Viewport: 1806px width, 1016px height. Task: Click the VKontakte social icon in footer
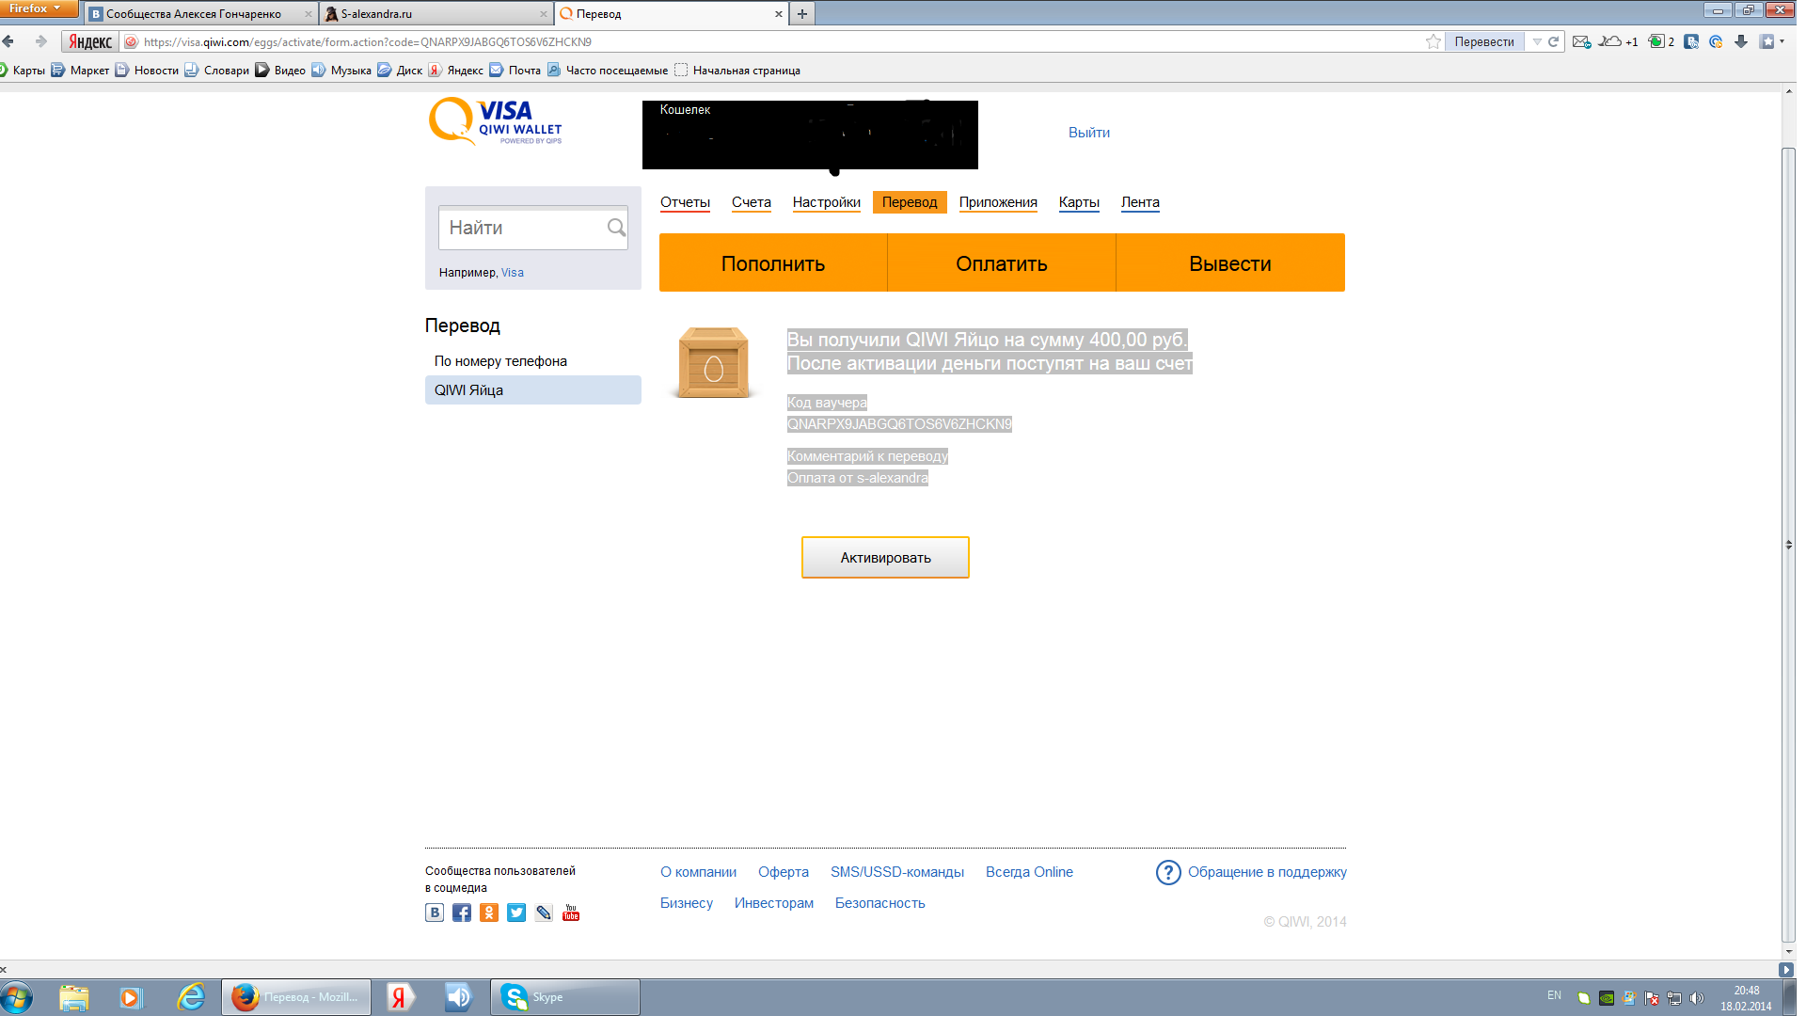click(x=434, y=913)
